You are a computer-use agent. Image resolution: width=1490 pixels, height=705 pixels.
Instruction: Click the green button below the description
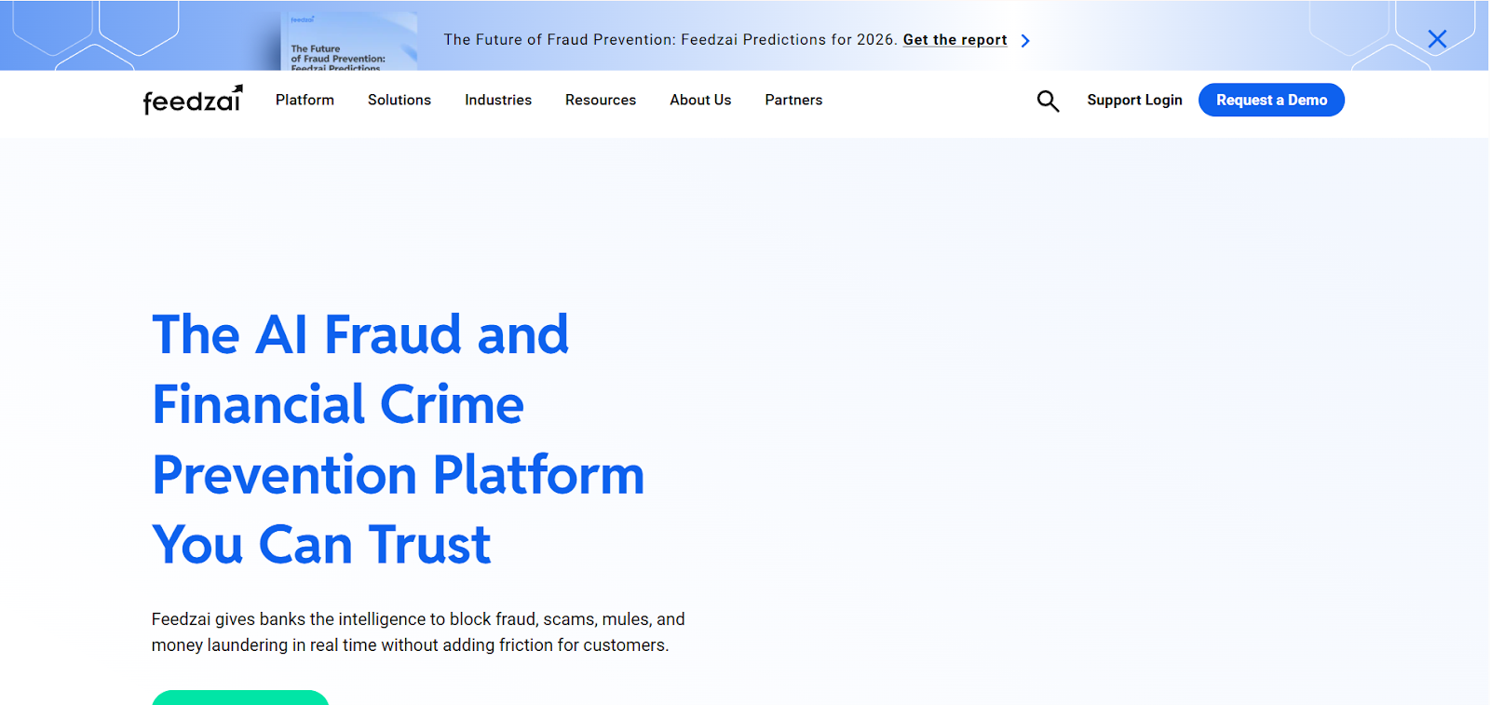[240, 698]
